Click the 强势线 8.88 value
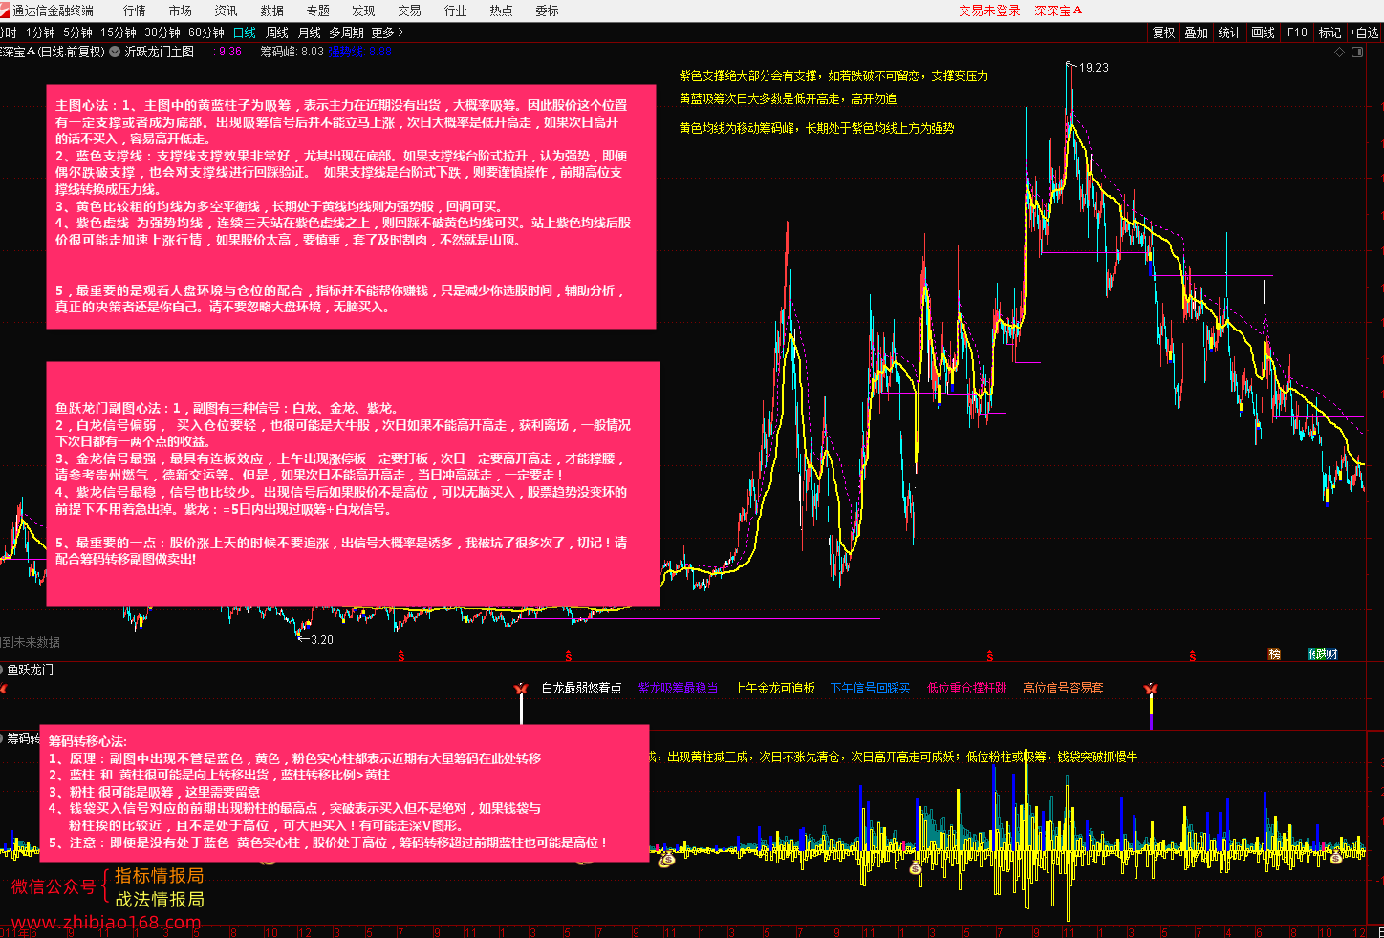This screenshot has width=1384, height=938. coord(360,52)
